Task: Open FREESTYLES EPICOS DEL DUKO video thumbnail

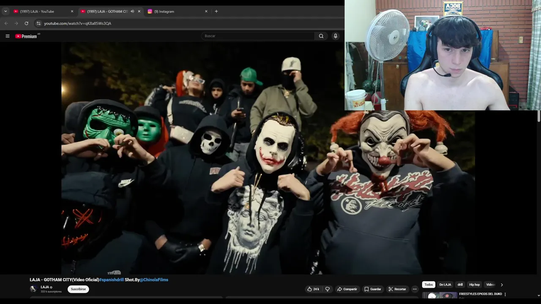Action: click(440, 296)
